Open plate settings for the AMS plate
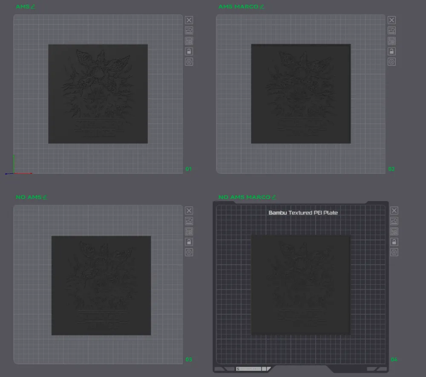This screenshot has width=426, height=377. click(x=189, y=62)
